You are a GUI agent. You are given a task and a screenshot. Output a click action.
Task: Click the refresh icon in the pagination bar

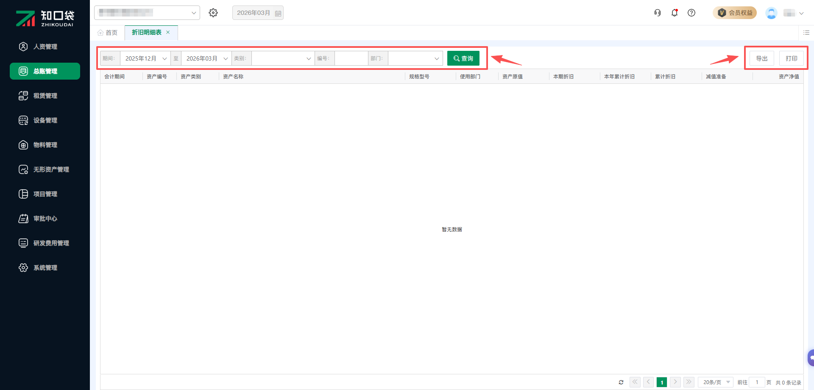pyautogui.click(x=621, y=382)
